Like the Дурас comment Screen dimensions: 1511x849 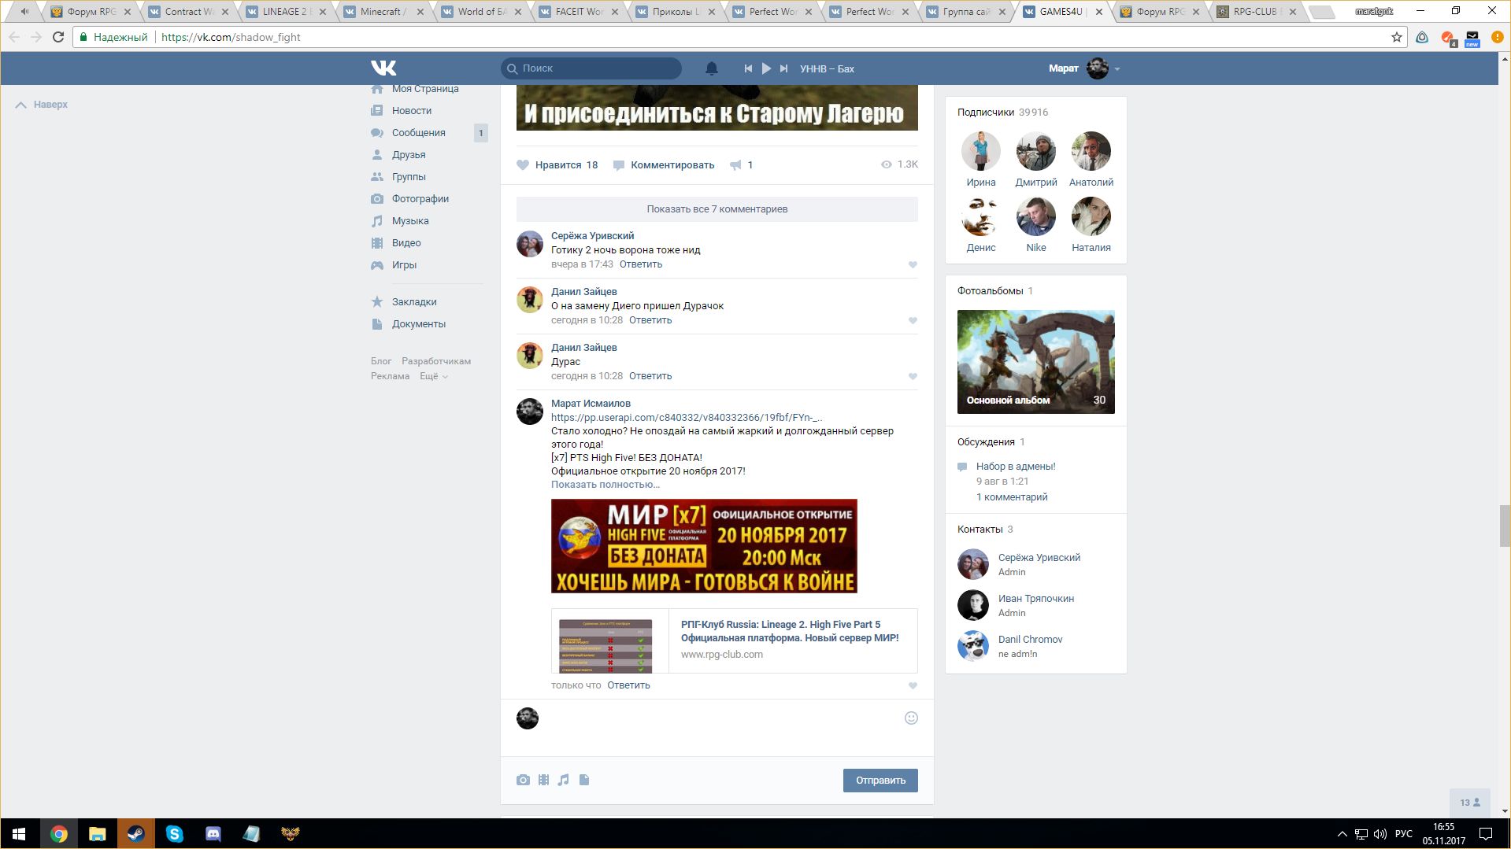tap(913, 377)
